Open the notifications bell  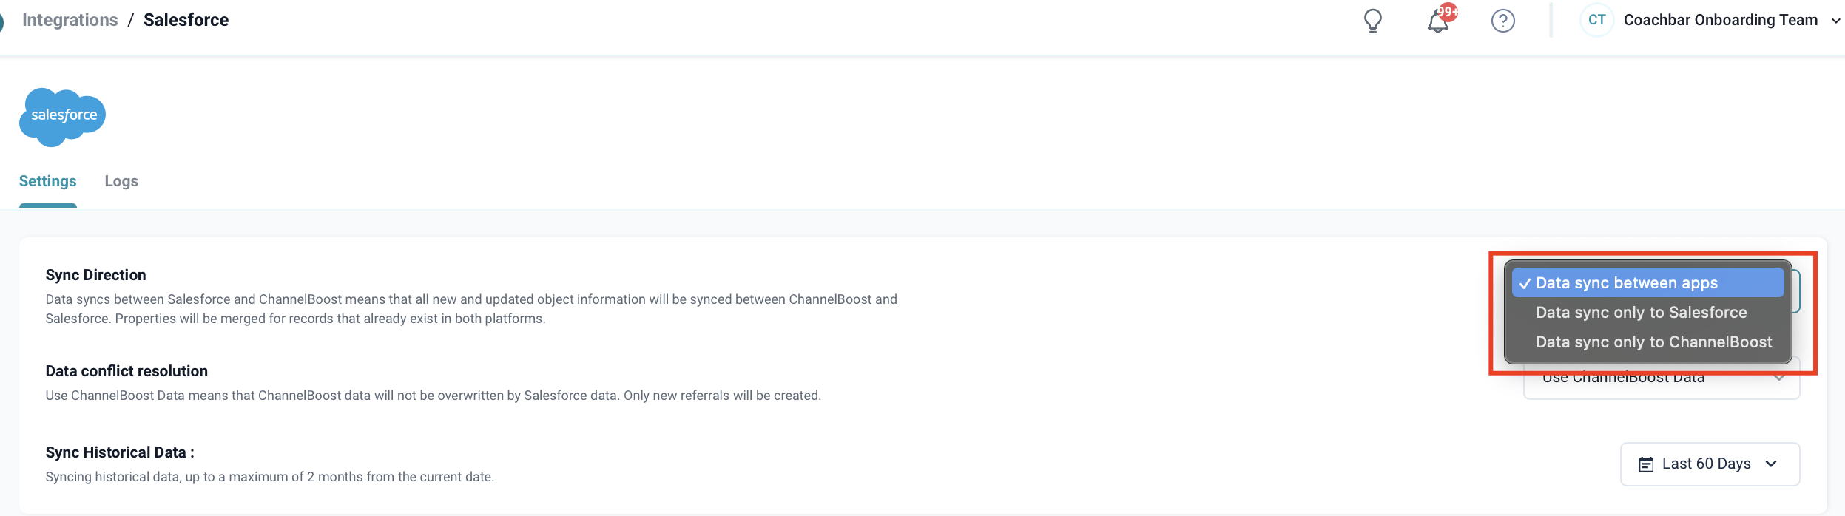point(1437,22)
